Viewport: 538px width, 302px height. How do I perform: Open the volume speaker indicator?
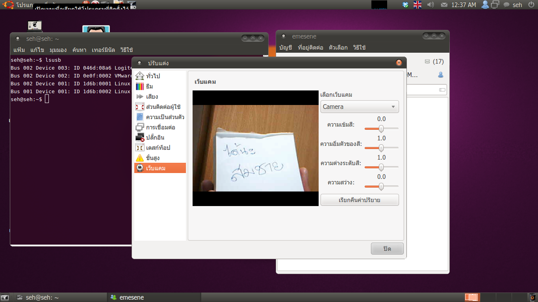430,5
